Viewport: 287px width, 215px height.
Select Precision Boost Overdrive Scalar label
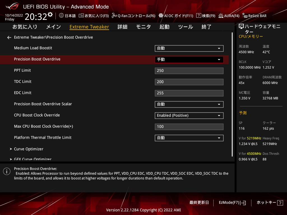43,104
